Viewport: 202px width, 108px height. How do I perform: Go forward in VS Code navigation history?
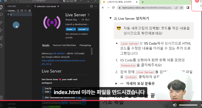point(16,1)
